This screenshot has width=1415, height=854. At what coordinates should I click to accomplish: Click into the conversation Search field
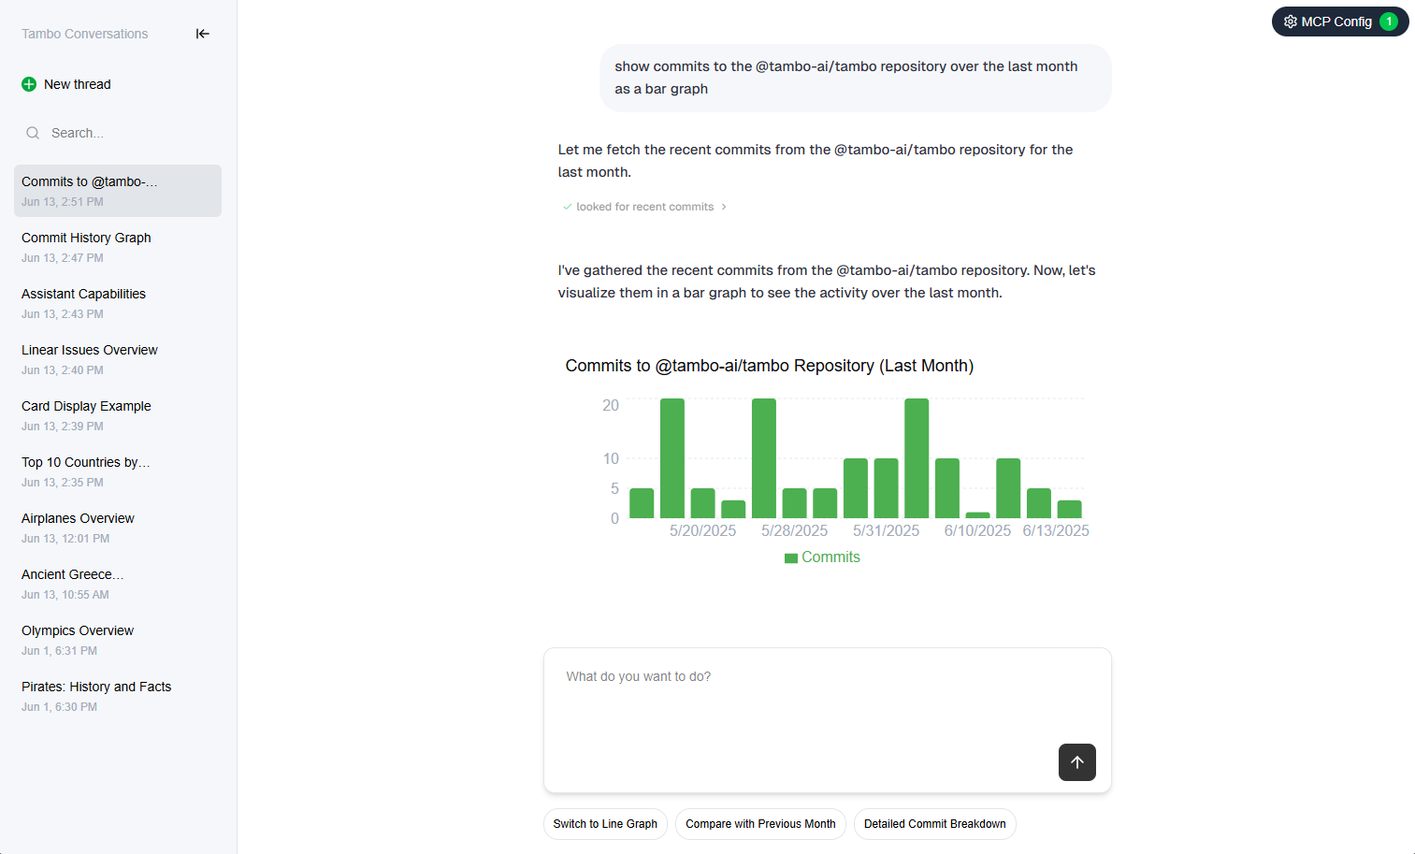pyautogui.click(x=122, y=133)
